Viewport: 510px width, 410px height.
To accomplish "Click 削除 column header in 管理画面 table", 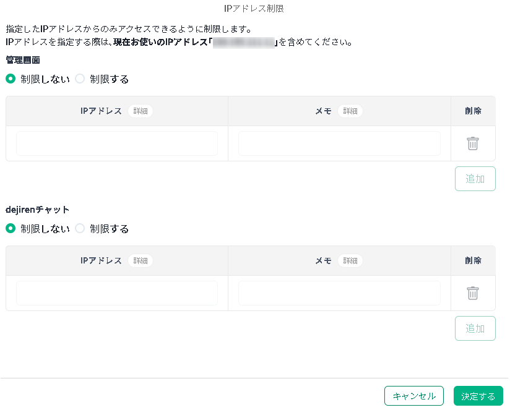I will pos(473,111).
